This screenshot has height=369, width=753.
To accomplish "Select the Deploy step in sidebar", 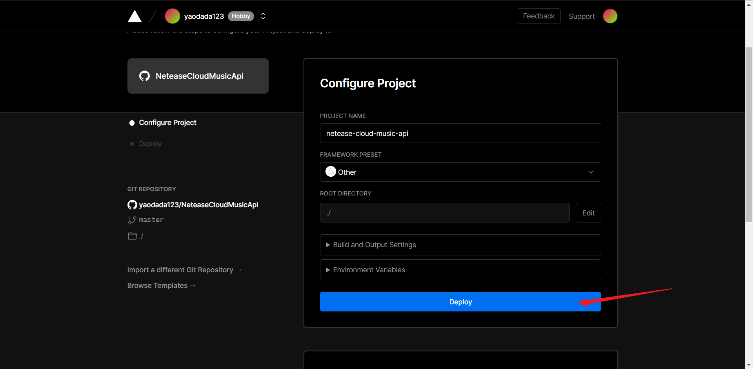I will [x=150, y=144].
